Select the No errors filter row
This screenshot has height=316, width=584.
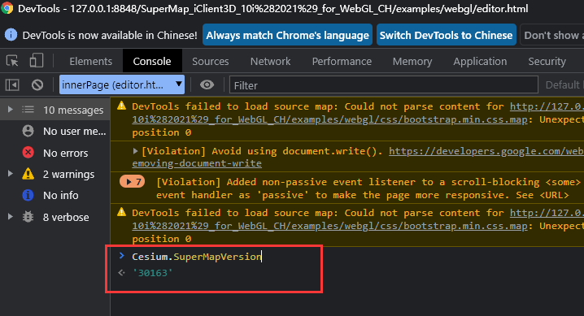pos(55,153)
